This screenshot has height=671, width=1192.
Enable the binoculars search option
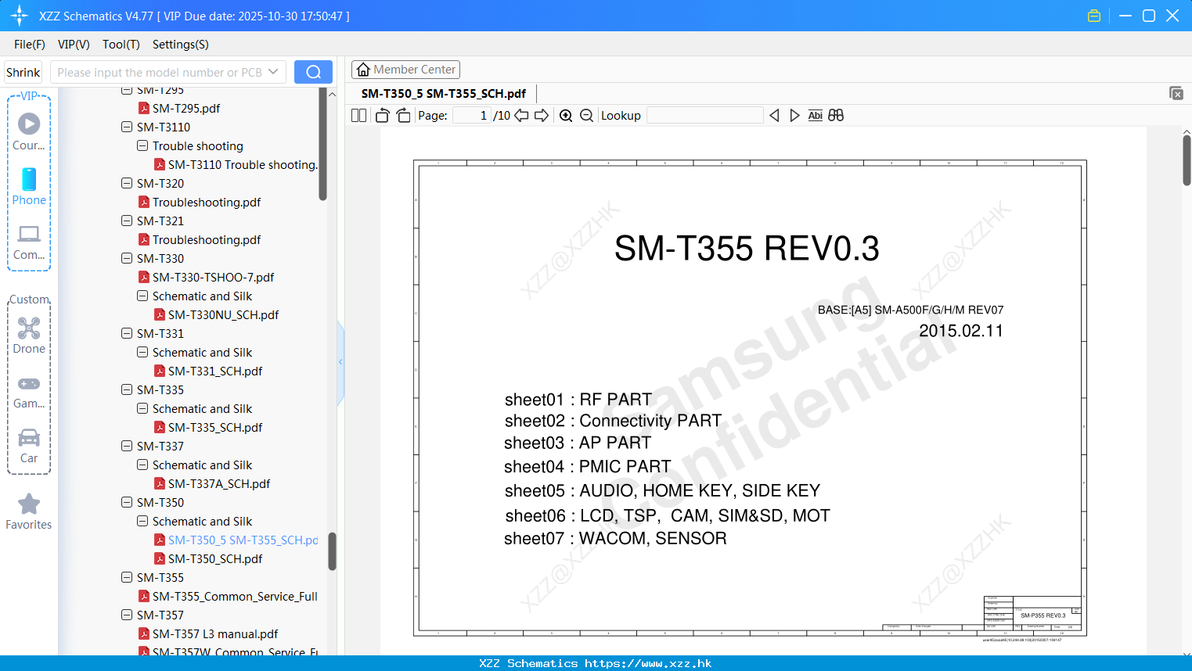[835, 115]
